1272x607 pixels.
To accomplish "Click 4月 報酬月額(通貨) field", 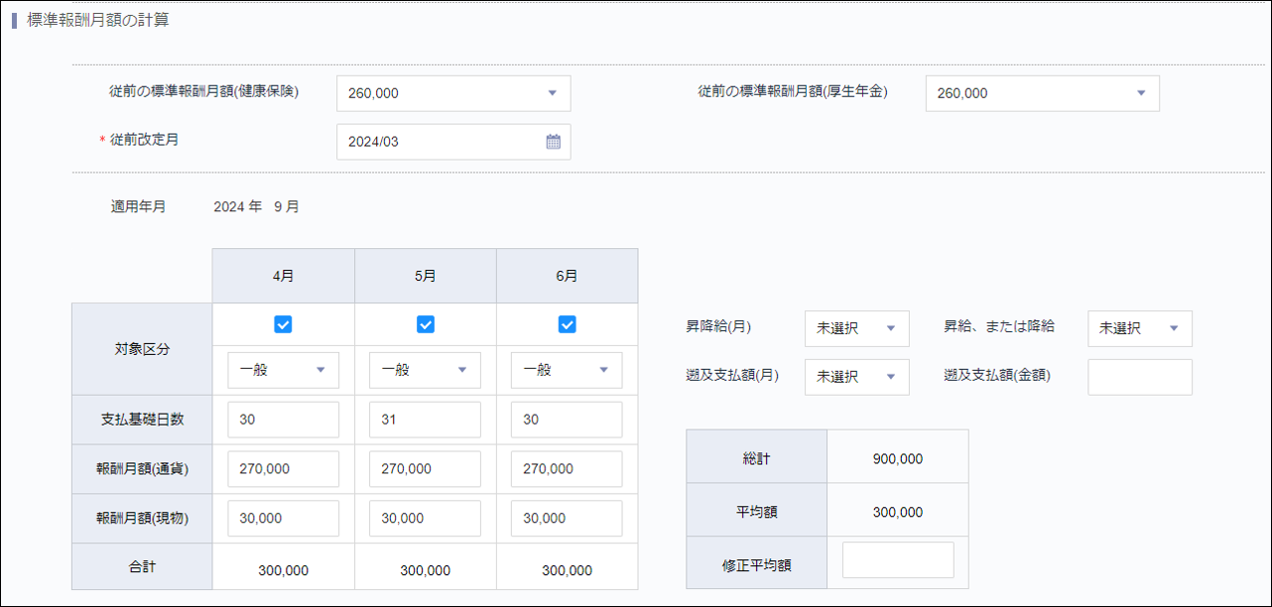I will point(283,469).
